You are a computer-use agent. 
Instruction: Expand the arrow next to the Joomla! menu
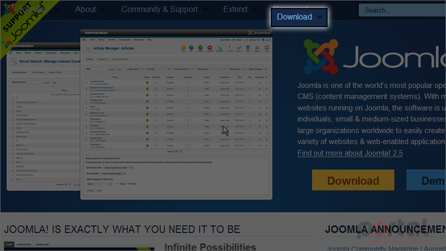57,10
